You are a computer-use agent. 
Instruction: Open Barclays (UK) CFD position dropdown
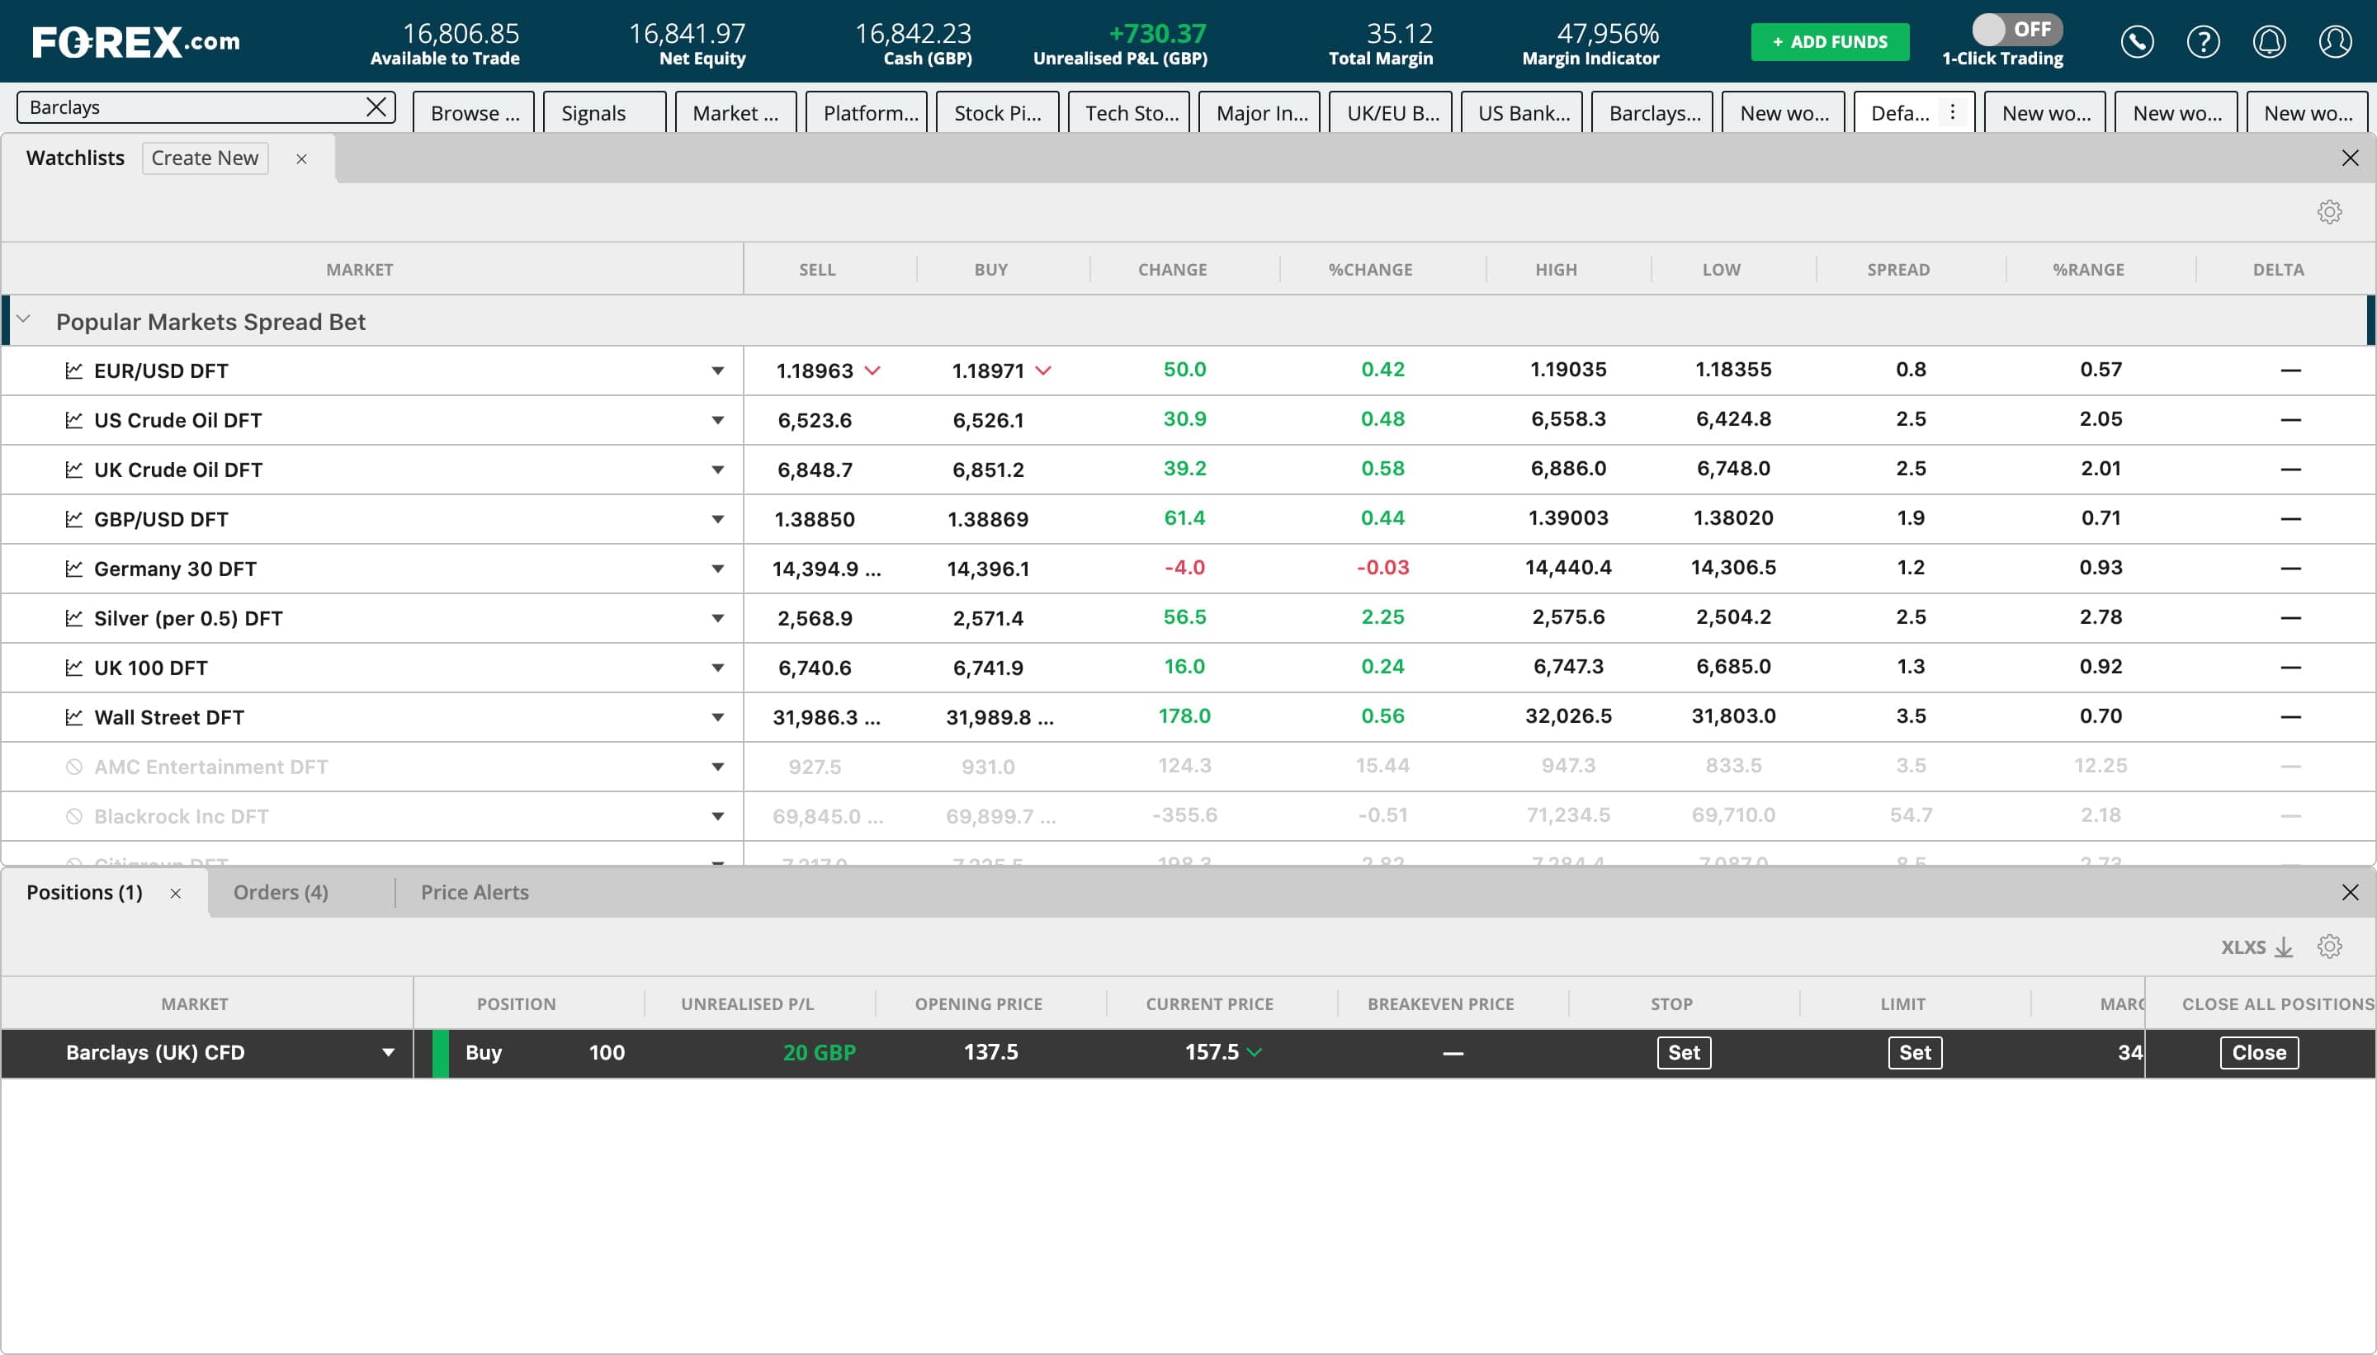point(388,1052)
